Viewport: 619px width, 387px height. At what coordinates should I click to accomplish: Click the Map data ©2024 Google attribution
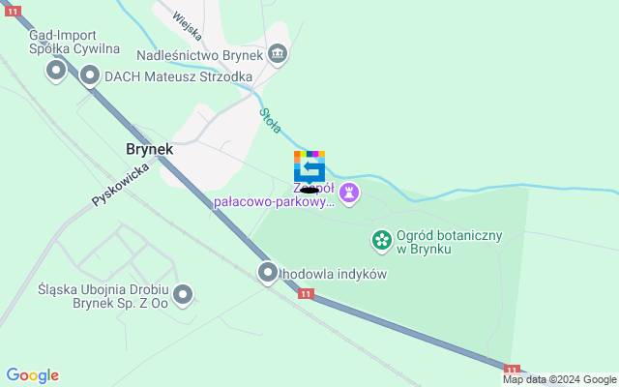(559, 380)
